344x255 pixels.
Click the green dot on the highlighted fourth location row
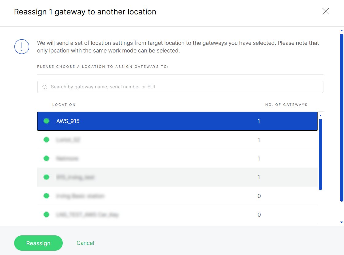46,177
